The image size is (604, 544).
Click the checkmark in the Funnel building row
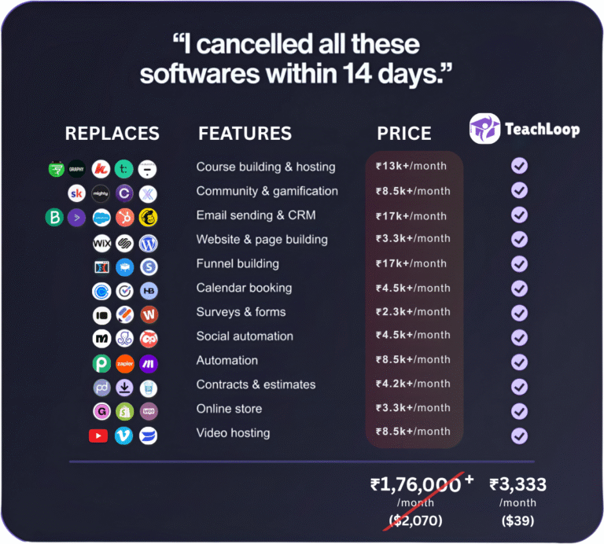[519, 263]
